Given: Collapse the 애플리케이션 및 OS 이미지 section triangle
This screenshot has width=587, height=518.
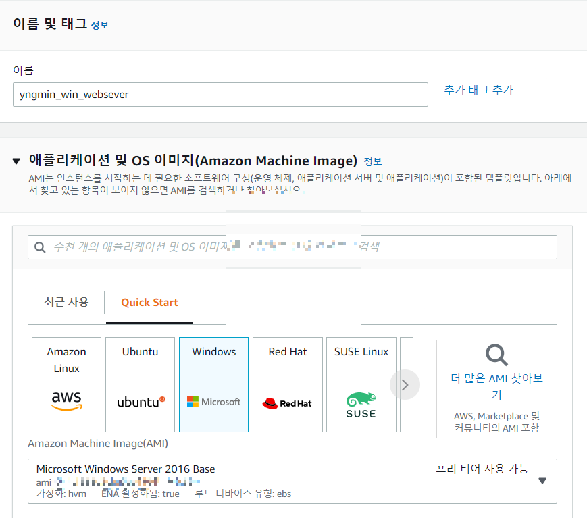Looking at the screenshot, I should click(16, 161).
